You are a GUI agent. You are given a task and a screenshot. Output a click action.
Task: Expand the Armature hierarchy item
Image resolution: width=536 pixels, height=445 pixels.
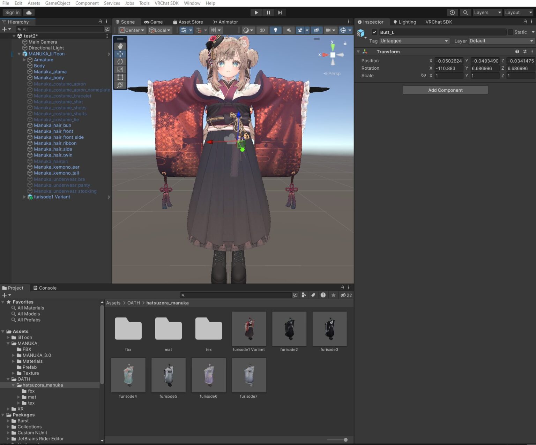pyautogui.click(x=24, y=60)
